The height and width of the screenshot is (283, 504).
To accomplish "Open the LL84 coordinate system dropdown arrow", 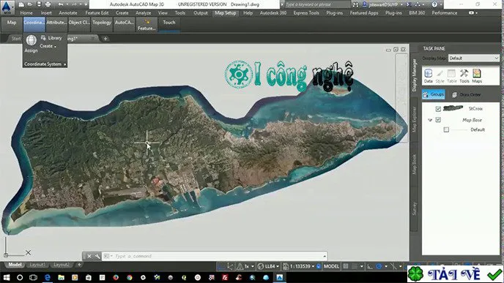I will coord(278,266).
